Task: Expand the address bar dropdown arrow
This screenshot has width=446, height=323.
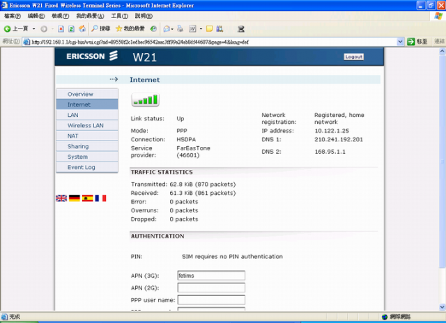Action: (400, 42)
